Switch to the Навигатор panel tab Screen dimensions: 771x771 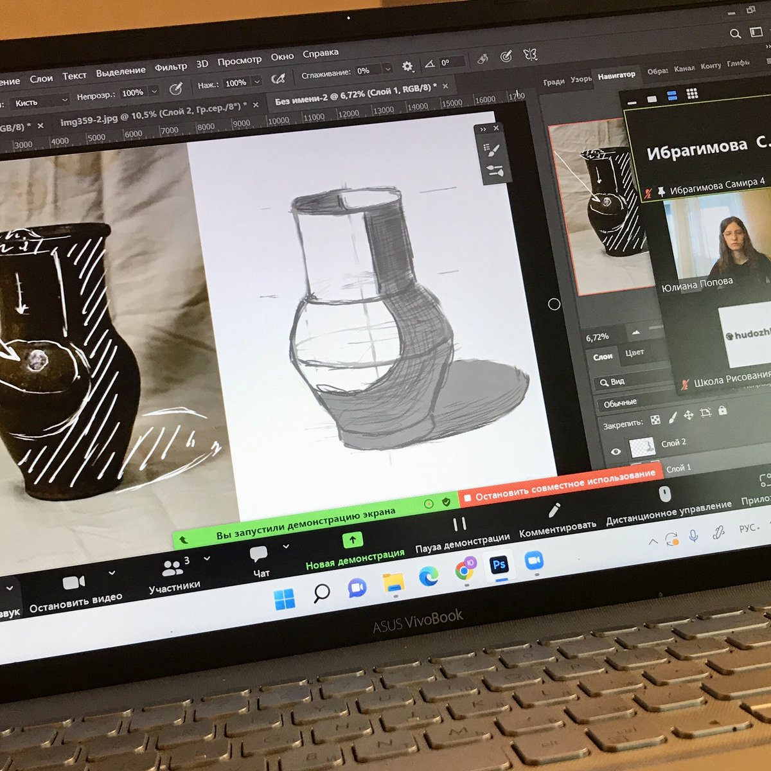coord(616,75)
